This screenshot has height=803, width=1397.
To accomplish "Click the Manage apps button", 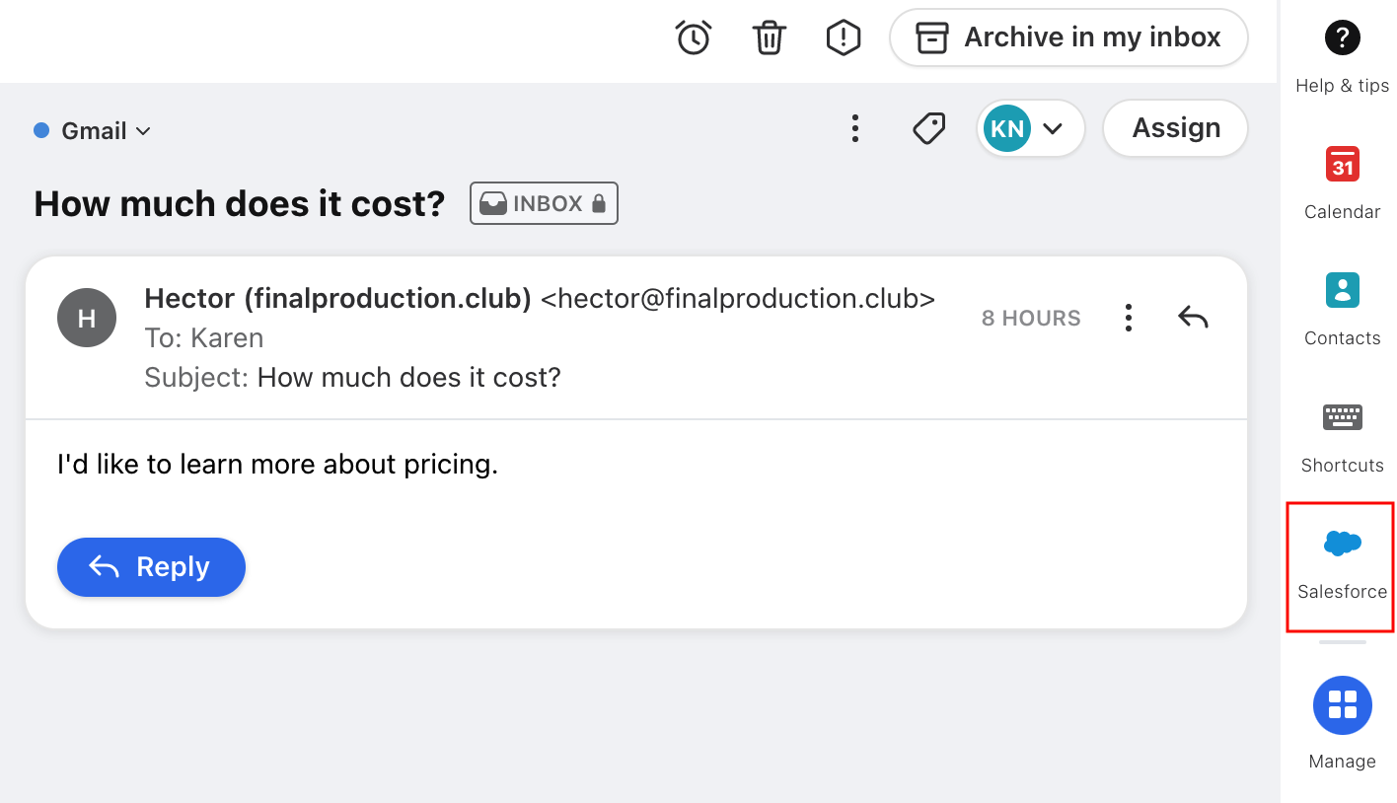I will (x=1342, y=722).
